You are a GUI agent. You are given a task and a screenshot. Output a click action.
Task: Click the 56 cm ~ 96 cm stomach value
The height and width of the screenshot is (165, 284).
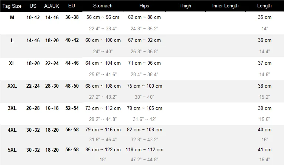103,17
